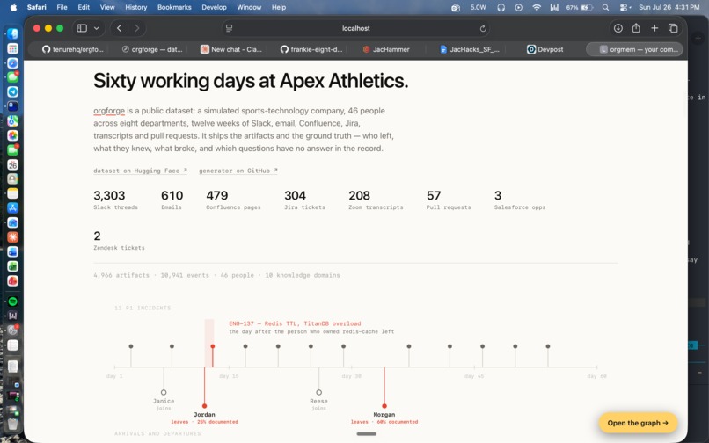Switch to the orgforge — dat... tab
Screen dimensions: 709x443
tap(152, 49)
